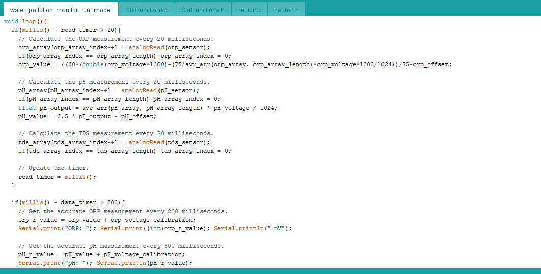Screen dimensions: 541x274
Task: Open the StatFunctions.h tab
Action: 203,10
